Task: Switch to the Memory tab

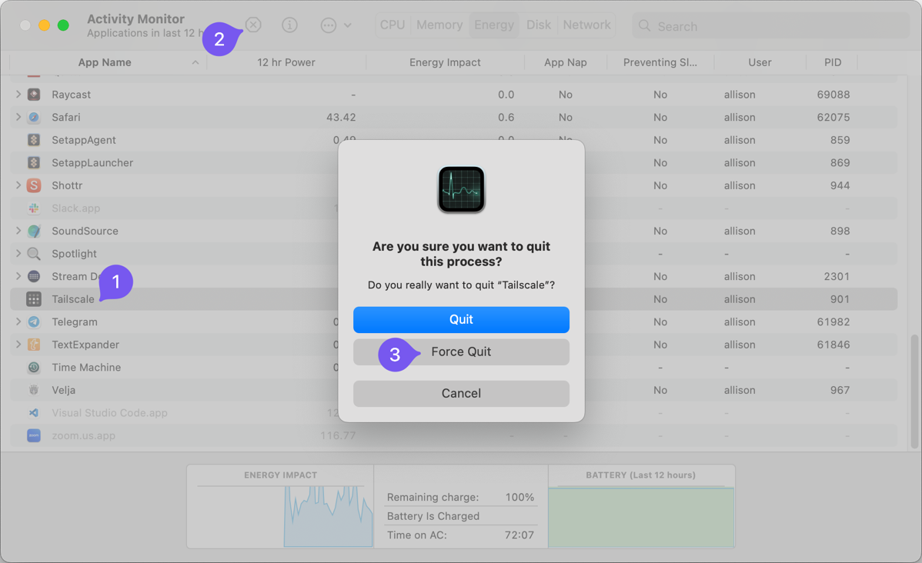Action: click(439, 25)
